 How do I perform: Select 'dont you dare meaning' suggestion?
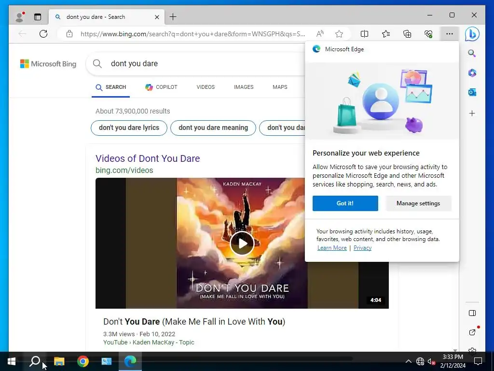pos(213,128)
